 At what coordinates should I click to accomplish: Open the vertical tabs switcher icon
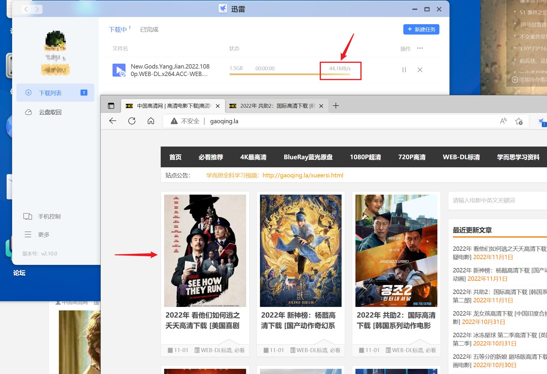(x=111, y=106)
